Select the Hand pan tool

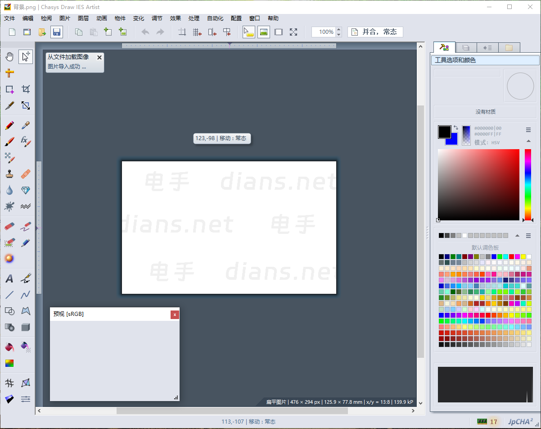tap(9, 56)
